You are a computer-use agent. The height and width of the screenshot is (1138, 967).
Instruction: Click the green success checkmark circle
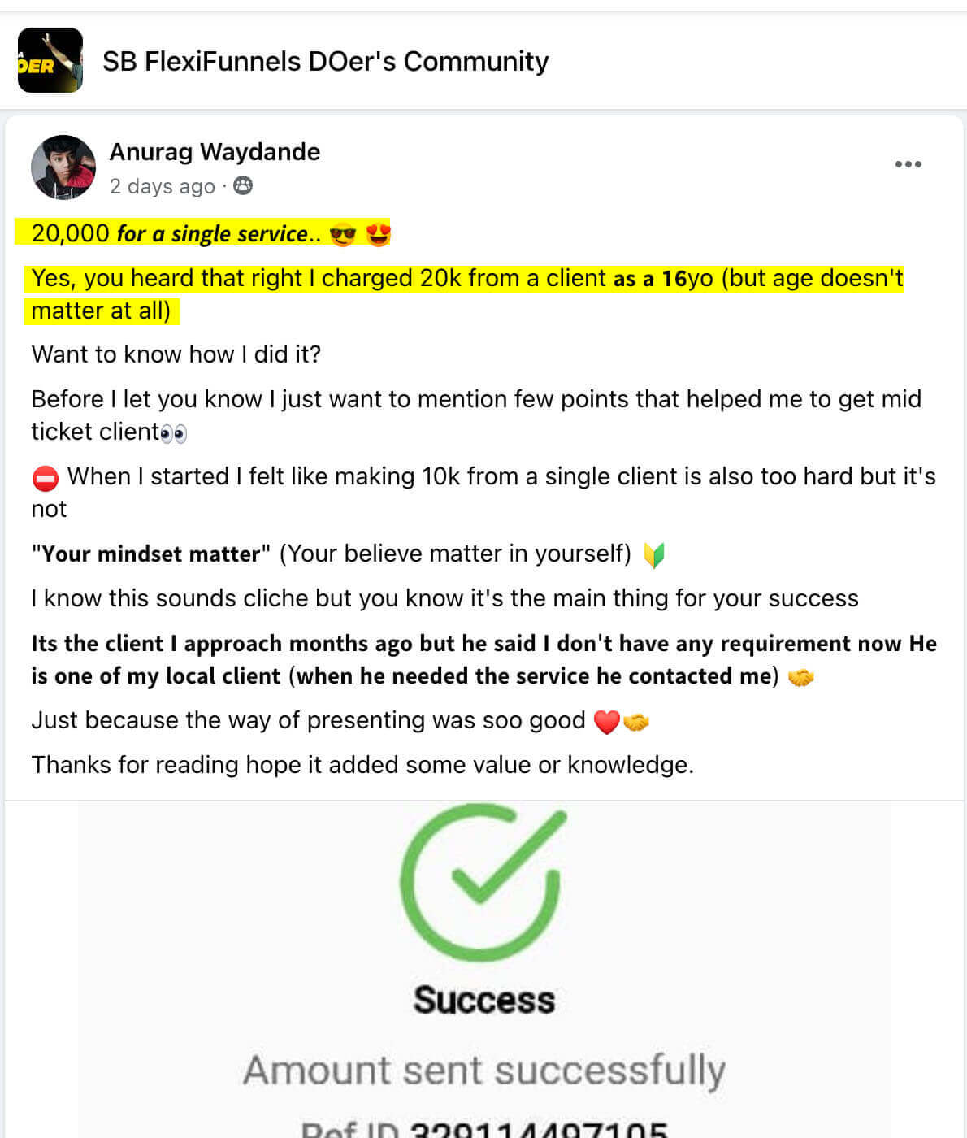(x=482, y=882)
